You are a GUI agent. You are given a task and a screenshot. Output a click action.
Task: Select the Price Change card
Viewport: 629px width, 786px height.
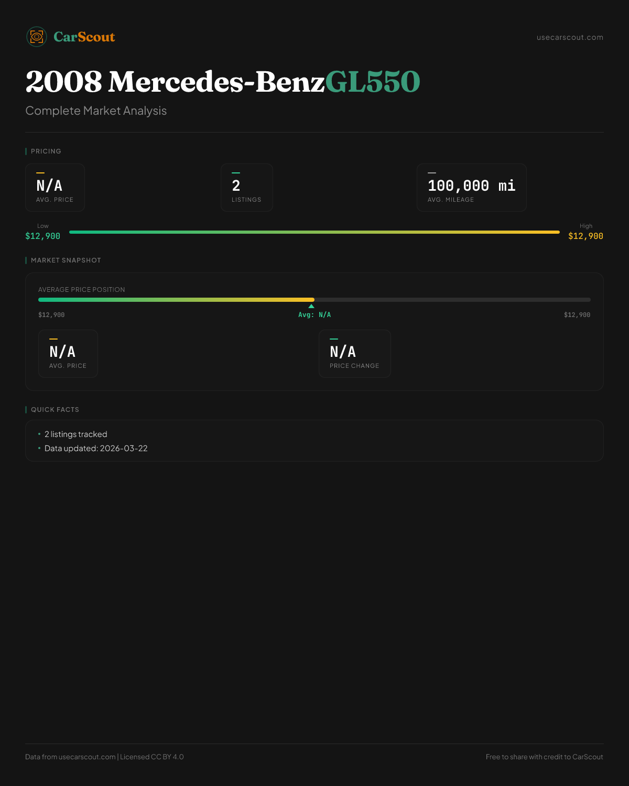(x=354, y=354)
